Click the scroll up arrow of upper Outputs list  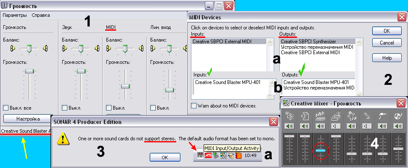tap(359, 42)
